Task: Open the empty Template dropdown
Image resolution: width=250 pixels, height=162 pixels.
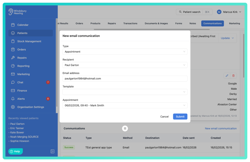Action: coord(125,92)
